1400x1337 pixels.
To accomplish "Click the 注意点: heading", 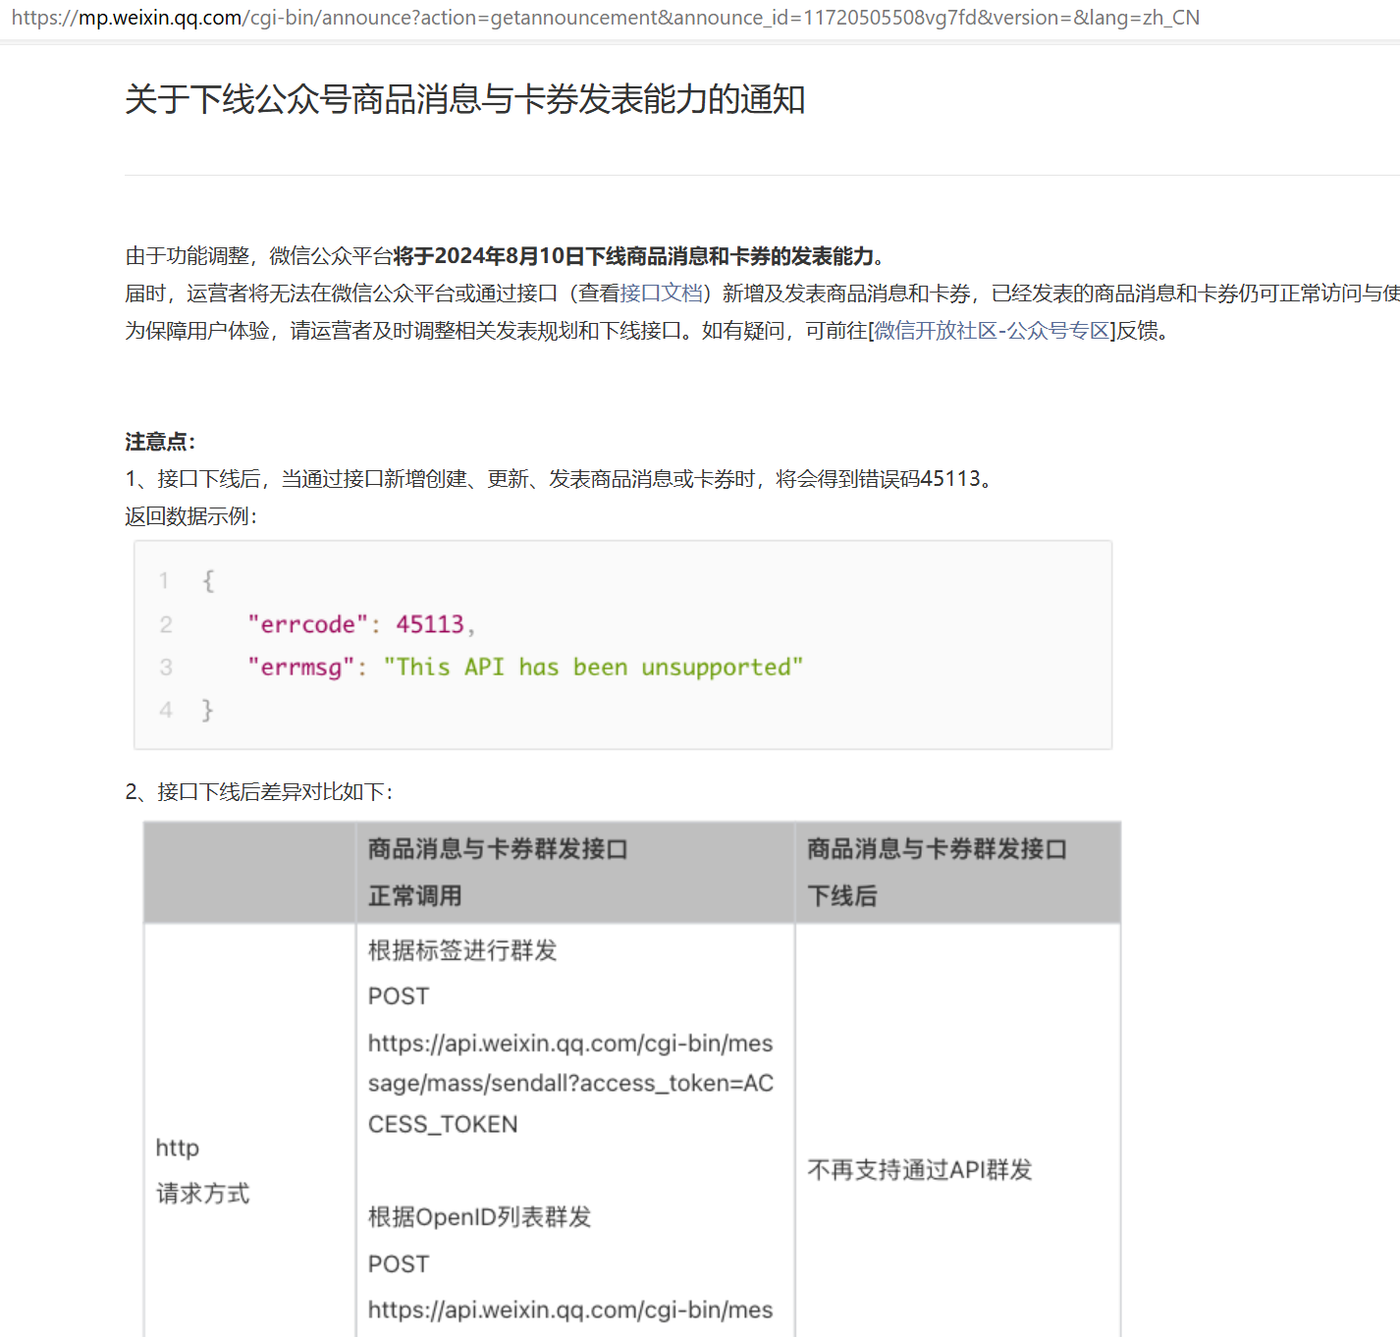I will coord(160,442).
